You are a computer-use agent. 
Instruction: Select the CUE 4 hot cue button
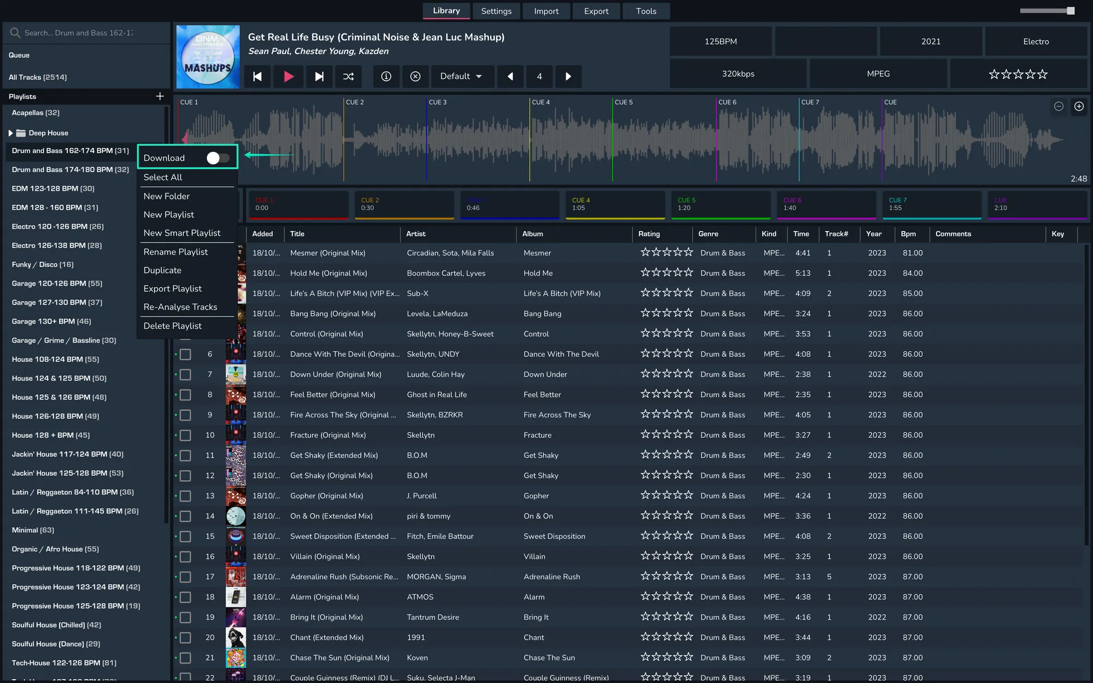tap(615, 204)
